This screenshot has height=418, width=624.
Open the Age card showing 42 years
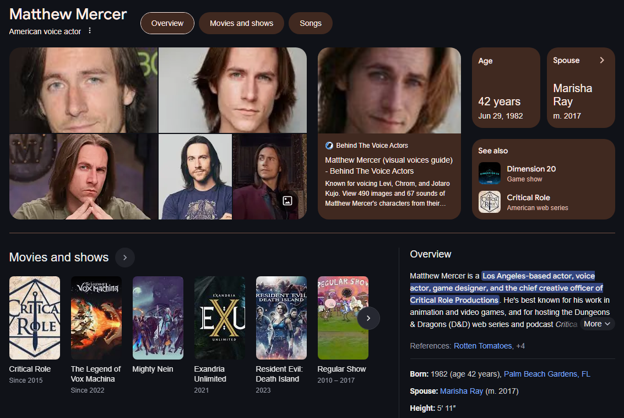pyautogui.click(x=506, y=88)
